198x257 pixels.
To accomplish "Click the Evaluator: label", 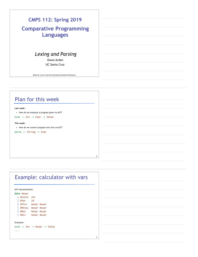I will click(x=19, y=223).
